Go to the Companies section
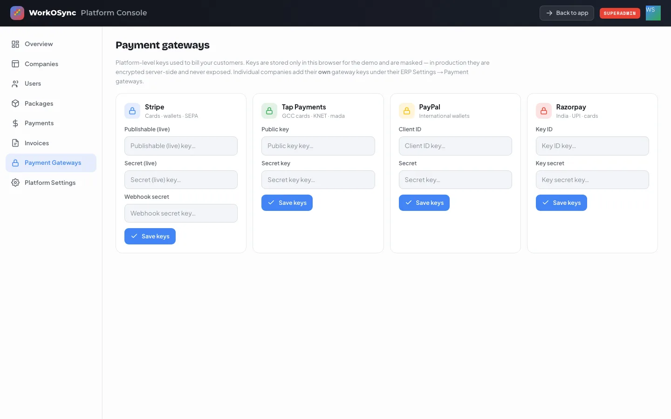The height and width of the screenshot is (419, 671). (x=51, y=64)
